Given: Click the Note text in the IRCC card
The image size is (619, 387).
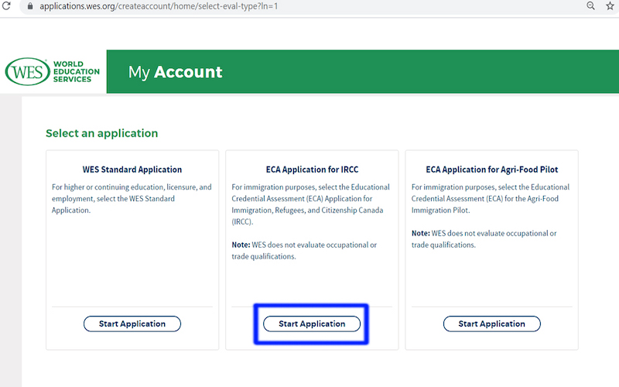Looking at the screenshot, I should tap(304, 251).
